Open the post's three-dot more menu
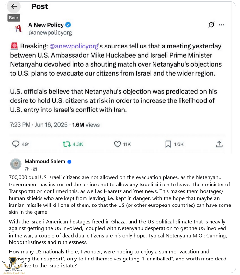Viewport: 240px width, 275px height. (x=222, y=25)
